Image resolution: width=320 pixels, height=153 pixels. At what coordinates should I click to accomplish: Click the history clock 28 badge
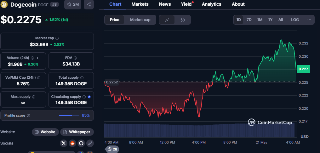pyautogui.click(x=112, y=149)
